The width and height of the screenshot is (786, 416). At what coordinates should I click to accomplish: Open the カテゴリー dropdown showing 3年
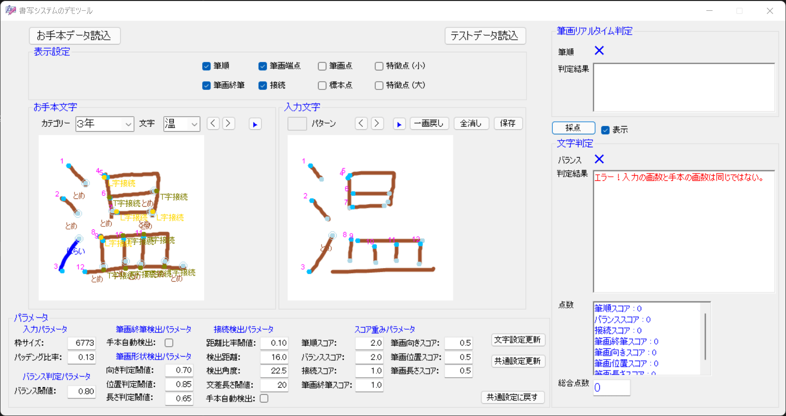(105, 124)
